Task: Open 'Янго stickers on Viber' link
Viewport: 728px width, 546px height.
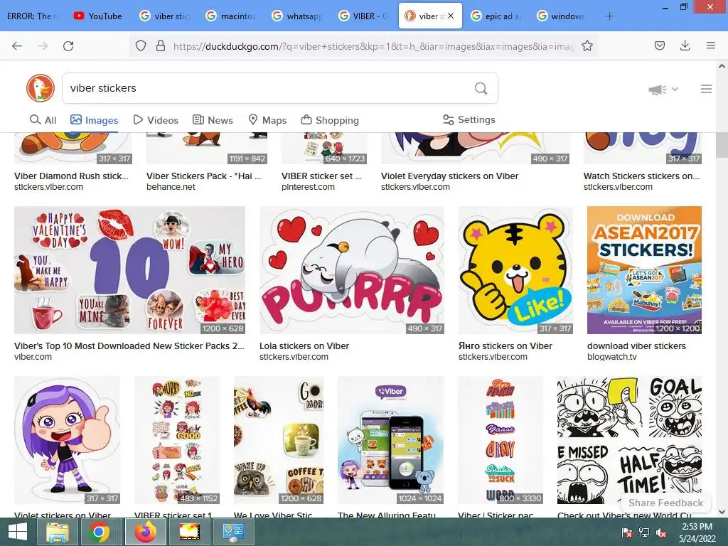Action: tap(505, 346)
